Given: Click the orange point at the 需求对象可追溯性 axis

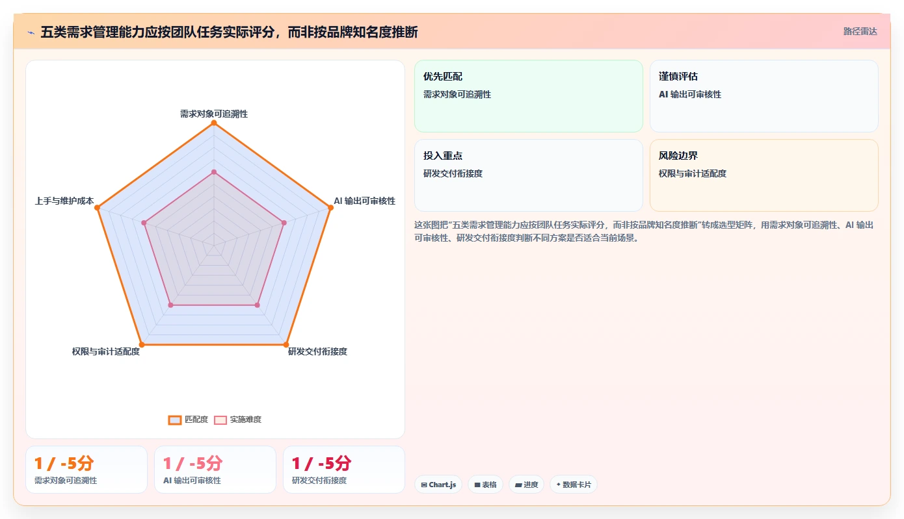Looking at the screenshot, I should tap(214, 123).
